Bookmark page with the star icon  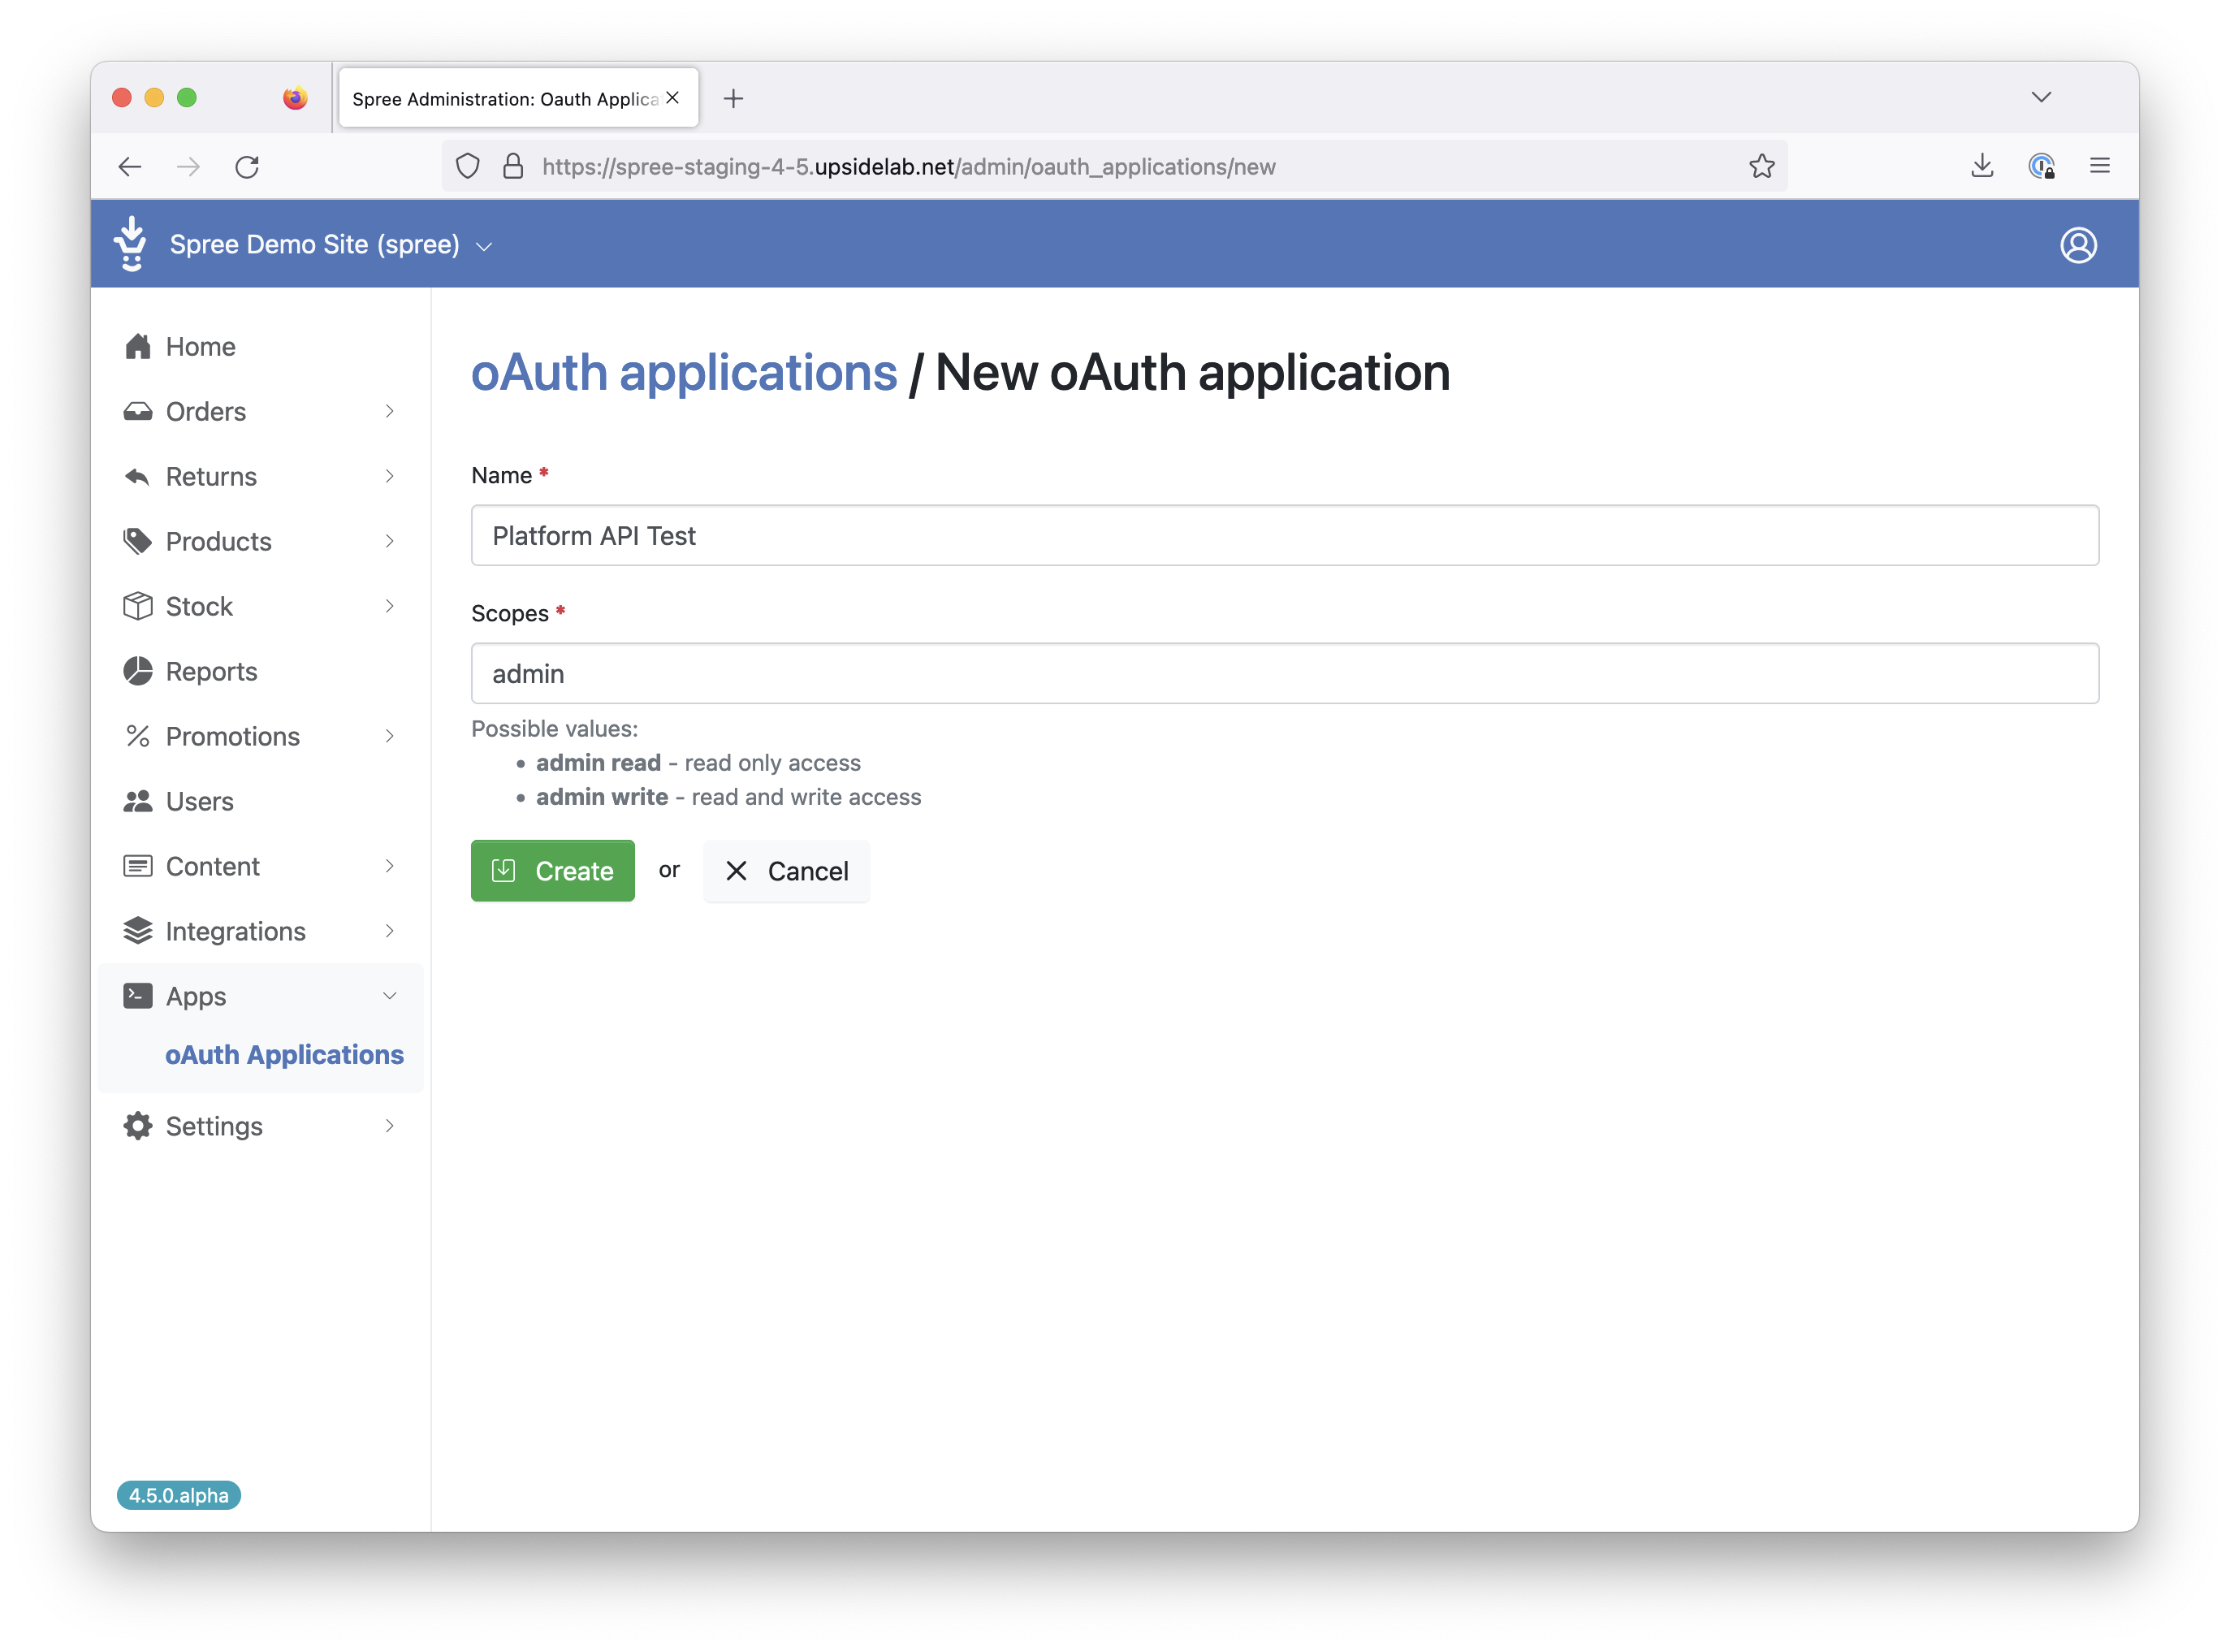pyautogui.click(x=1761, y=166)
